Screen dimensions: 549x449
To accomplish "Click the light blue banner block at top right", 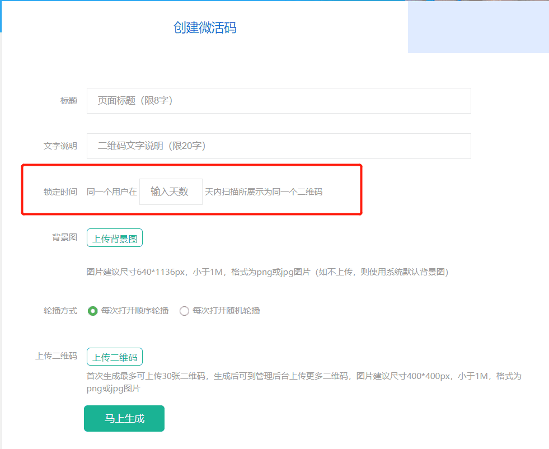I will point(478,27).
